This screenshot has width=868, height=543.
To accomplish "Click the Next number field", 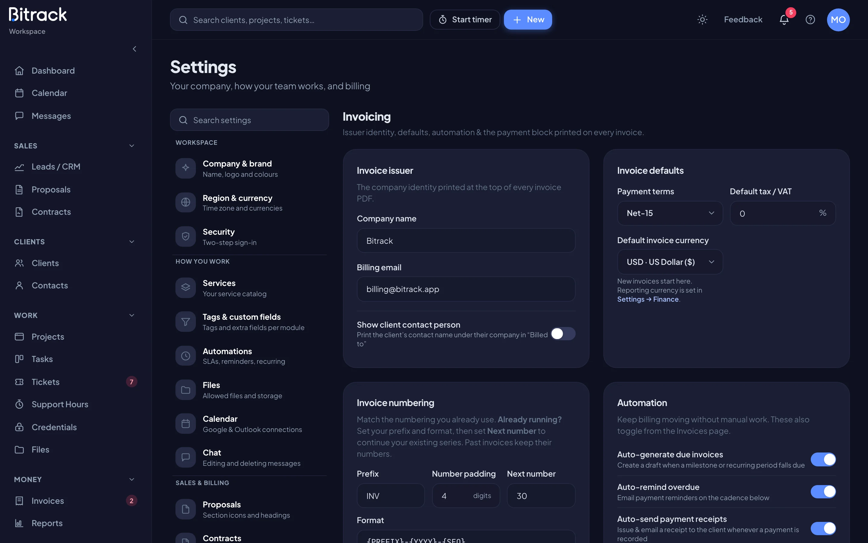I will click(x=541, y=496).
